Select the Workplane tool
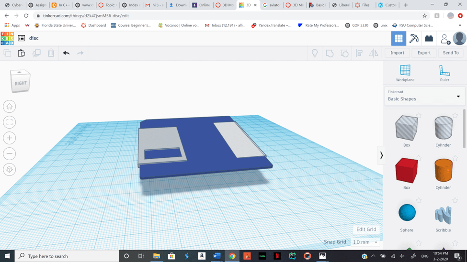Screen dimensions: 467x262 (x=405, y=73)
